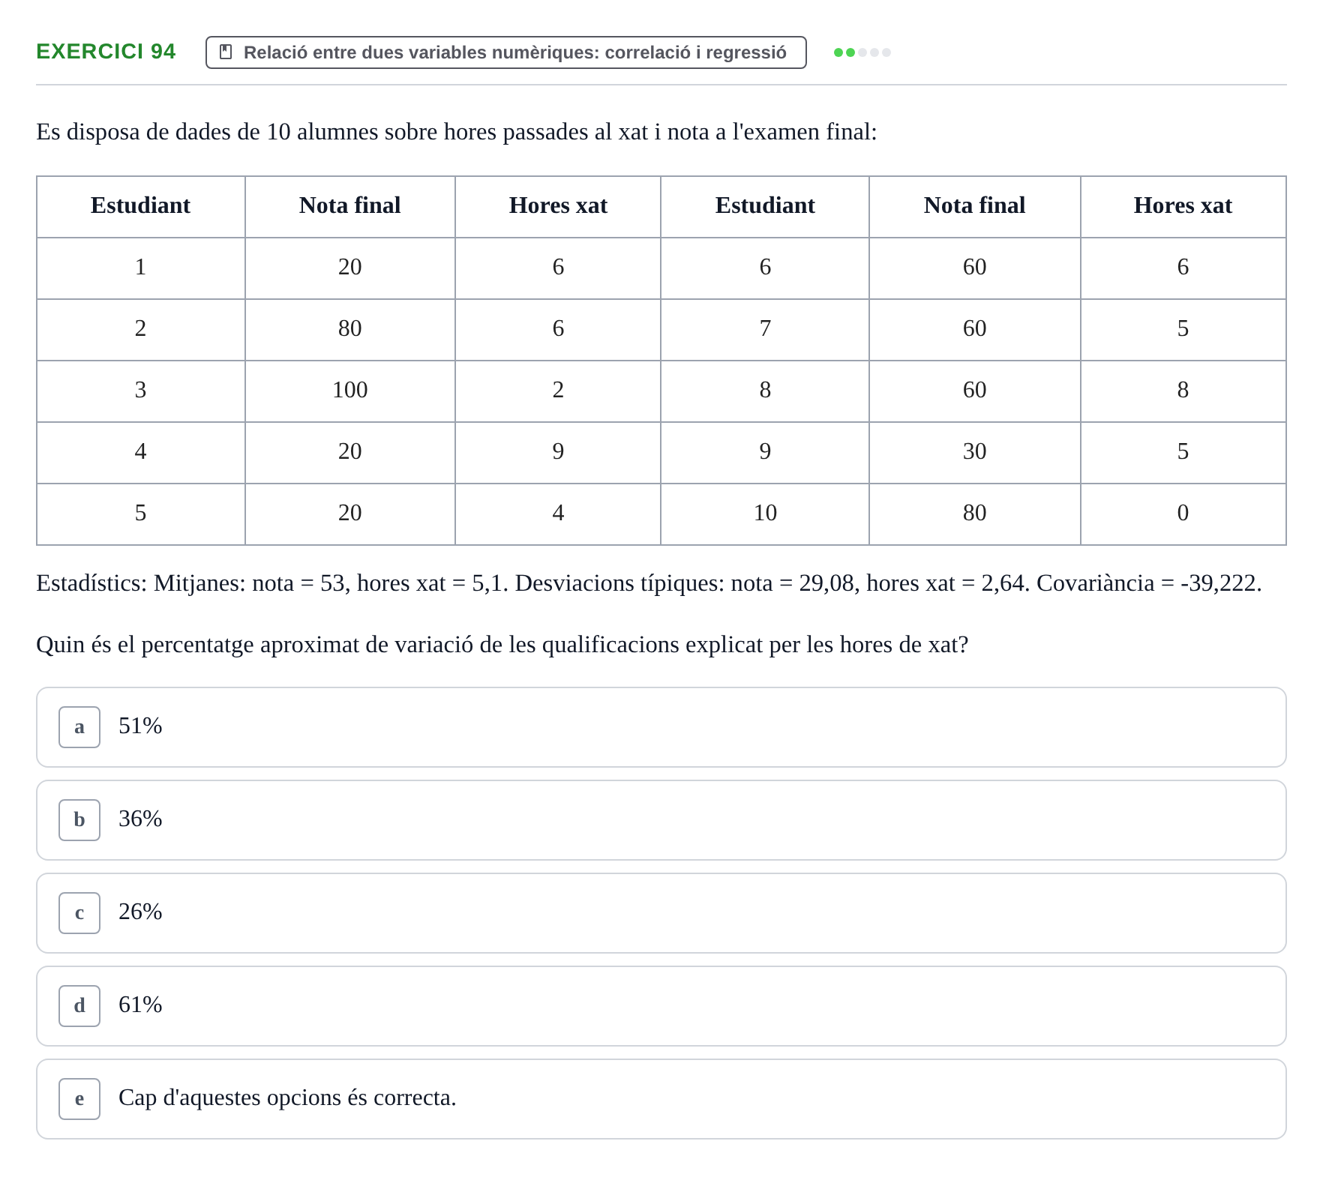Click the nota final 80 for student 2
Viewport: 1323px width, 1177px height.
pos(350,329)
